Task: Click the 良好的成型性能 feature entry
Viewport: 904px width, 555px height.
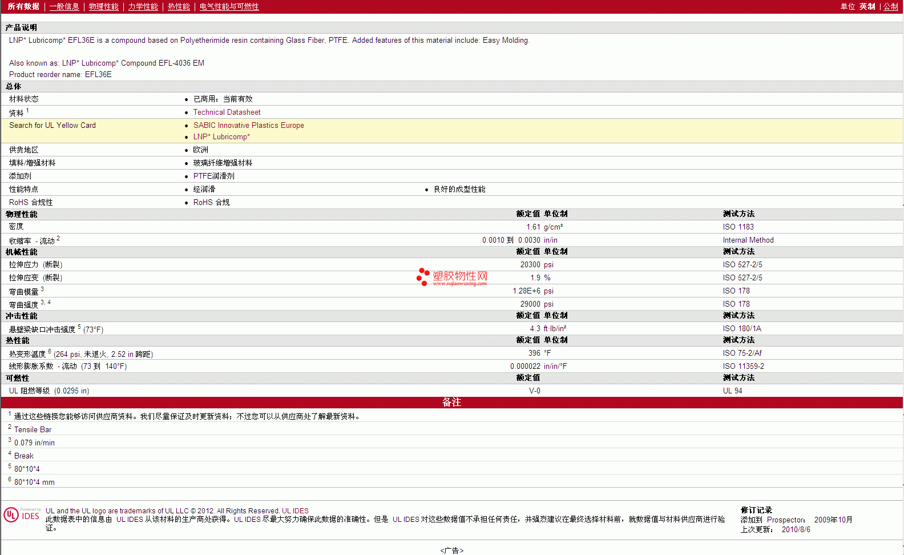Action: click(459, 190)
